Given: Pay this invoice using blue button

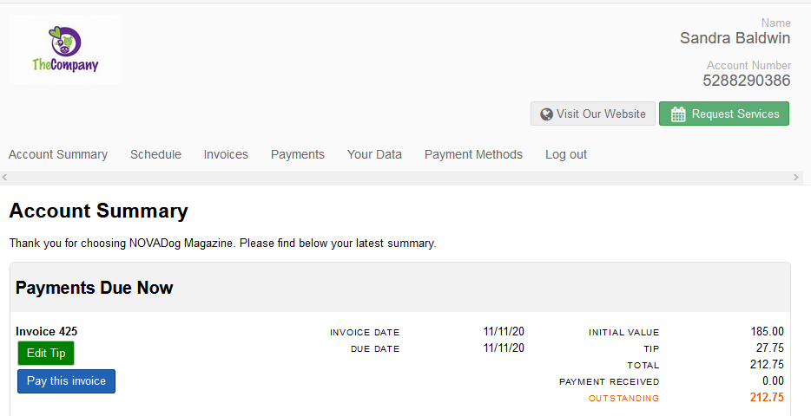Looking at the screenshot, I should click(66, 381).
